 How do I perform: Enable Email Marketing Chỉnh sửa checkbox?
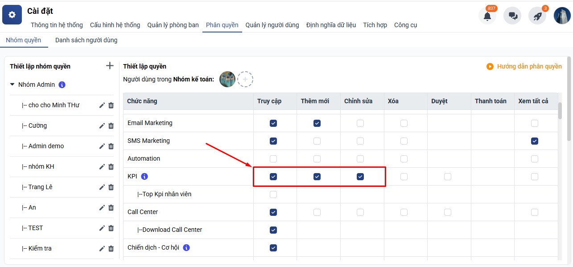[x=360, y=123]
